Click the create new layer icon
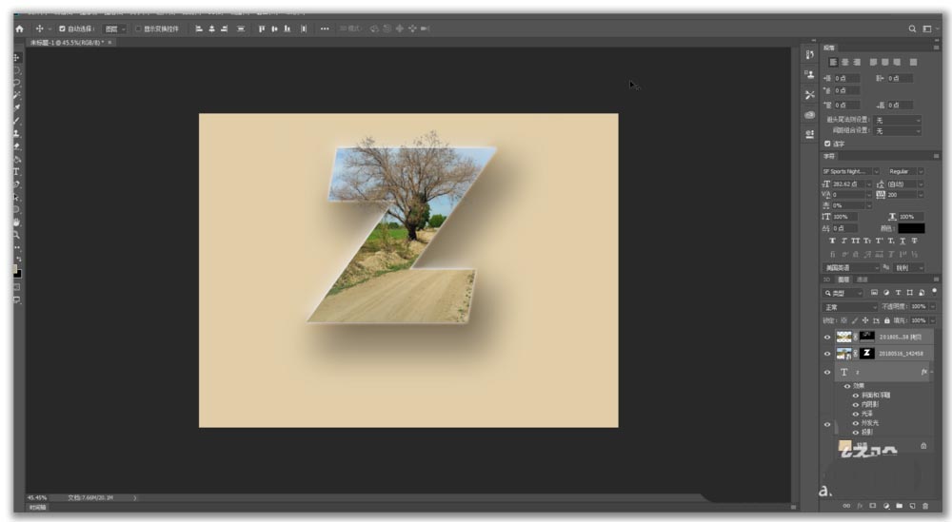Viewport: 952px width, 522px height. coord(912,506)
